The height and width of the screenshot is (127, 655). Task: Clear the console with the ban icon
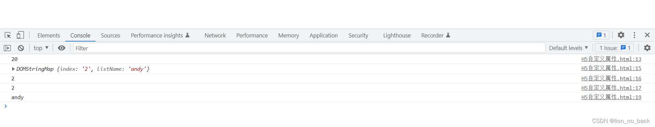coord(21,48)
